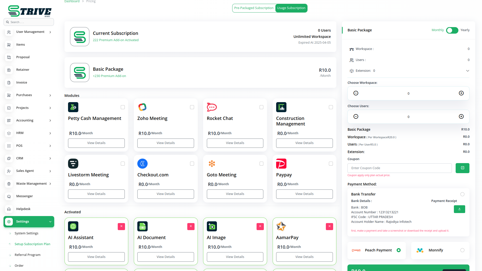Click the upload payment receipt icon
The image size is (482, 271).
459,209
